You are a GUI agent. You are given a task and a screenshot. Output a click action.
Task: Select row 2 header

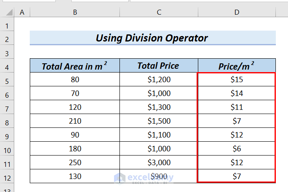(7, 39)
